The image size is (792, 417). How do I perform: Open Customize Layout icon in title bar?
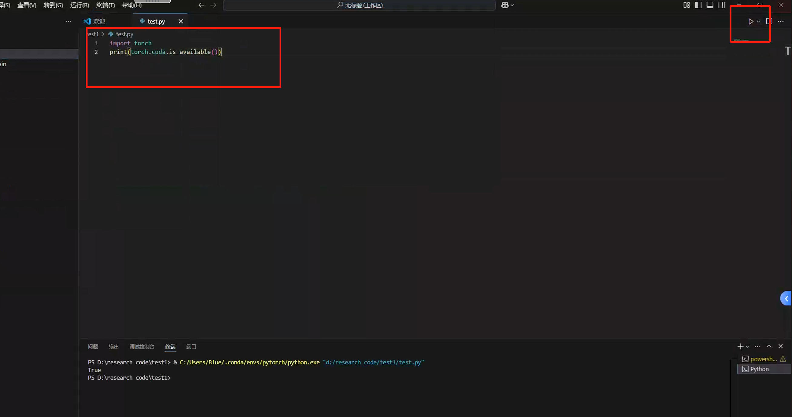(687, 5)
